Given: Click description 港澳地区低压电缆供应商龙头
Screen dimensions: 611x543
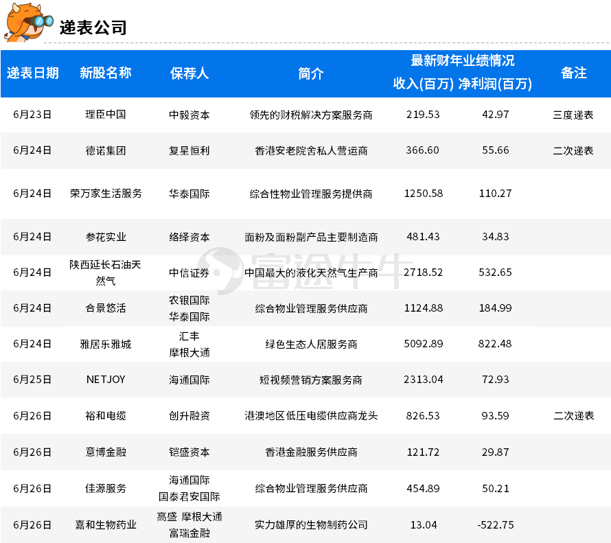Looking at the screenshot, I should pyautogui.click(x=311, y=416).
